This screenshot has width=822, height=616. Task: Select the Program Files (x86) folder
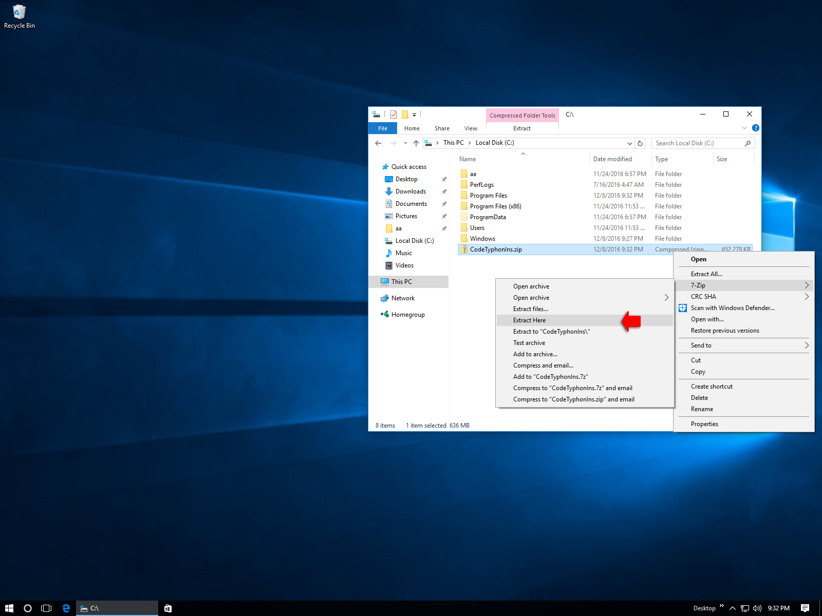605,206
